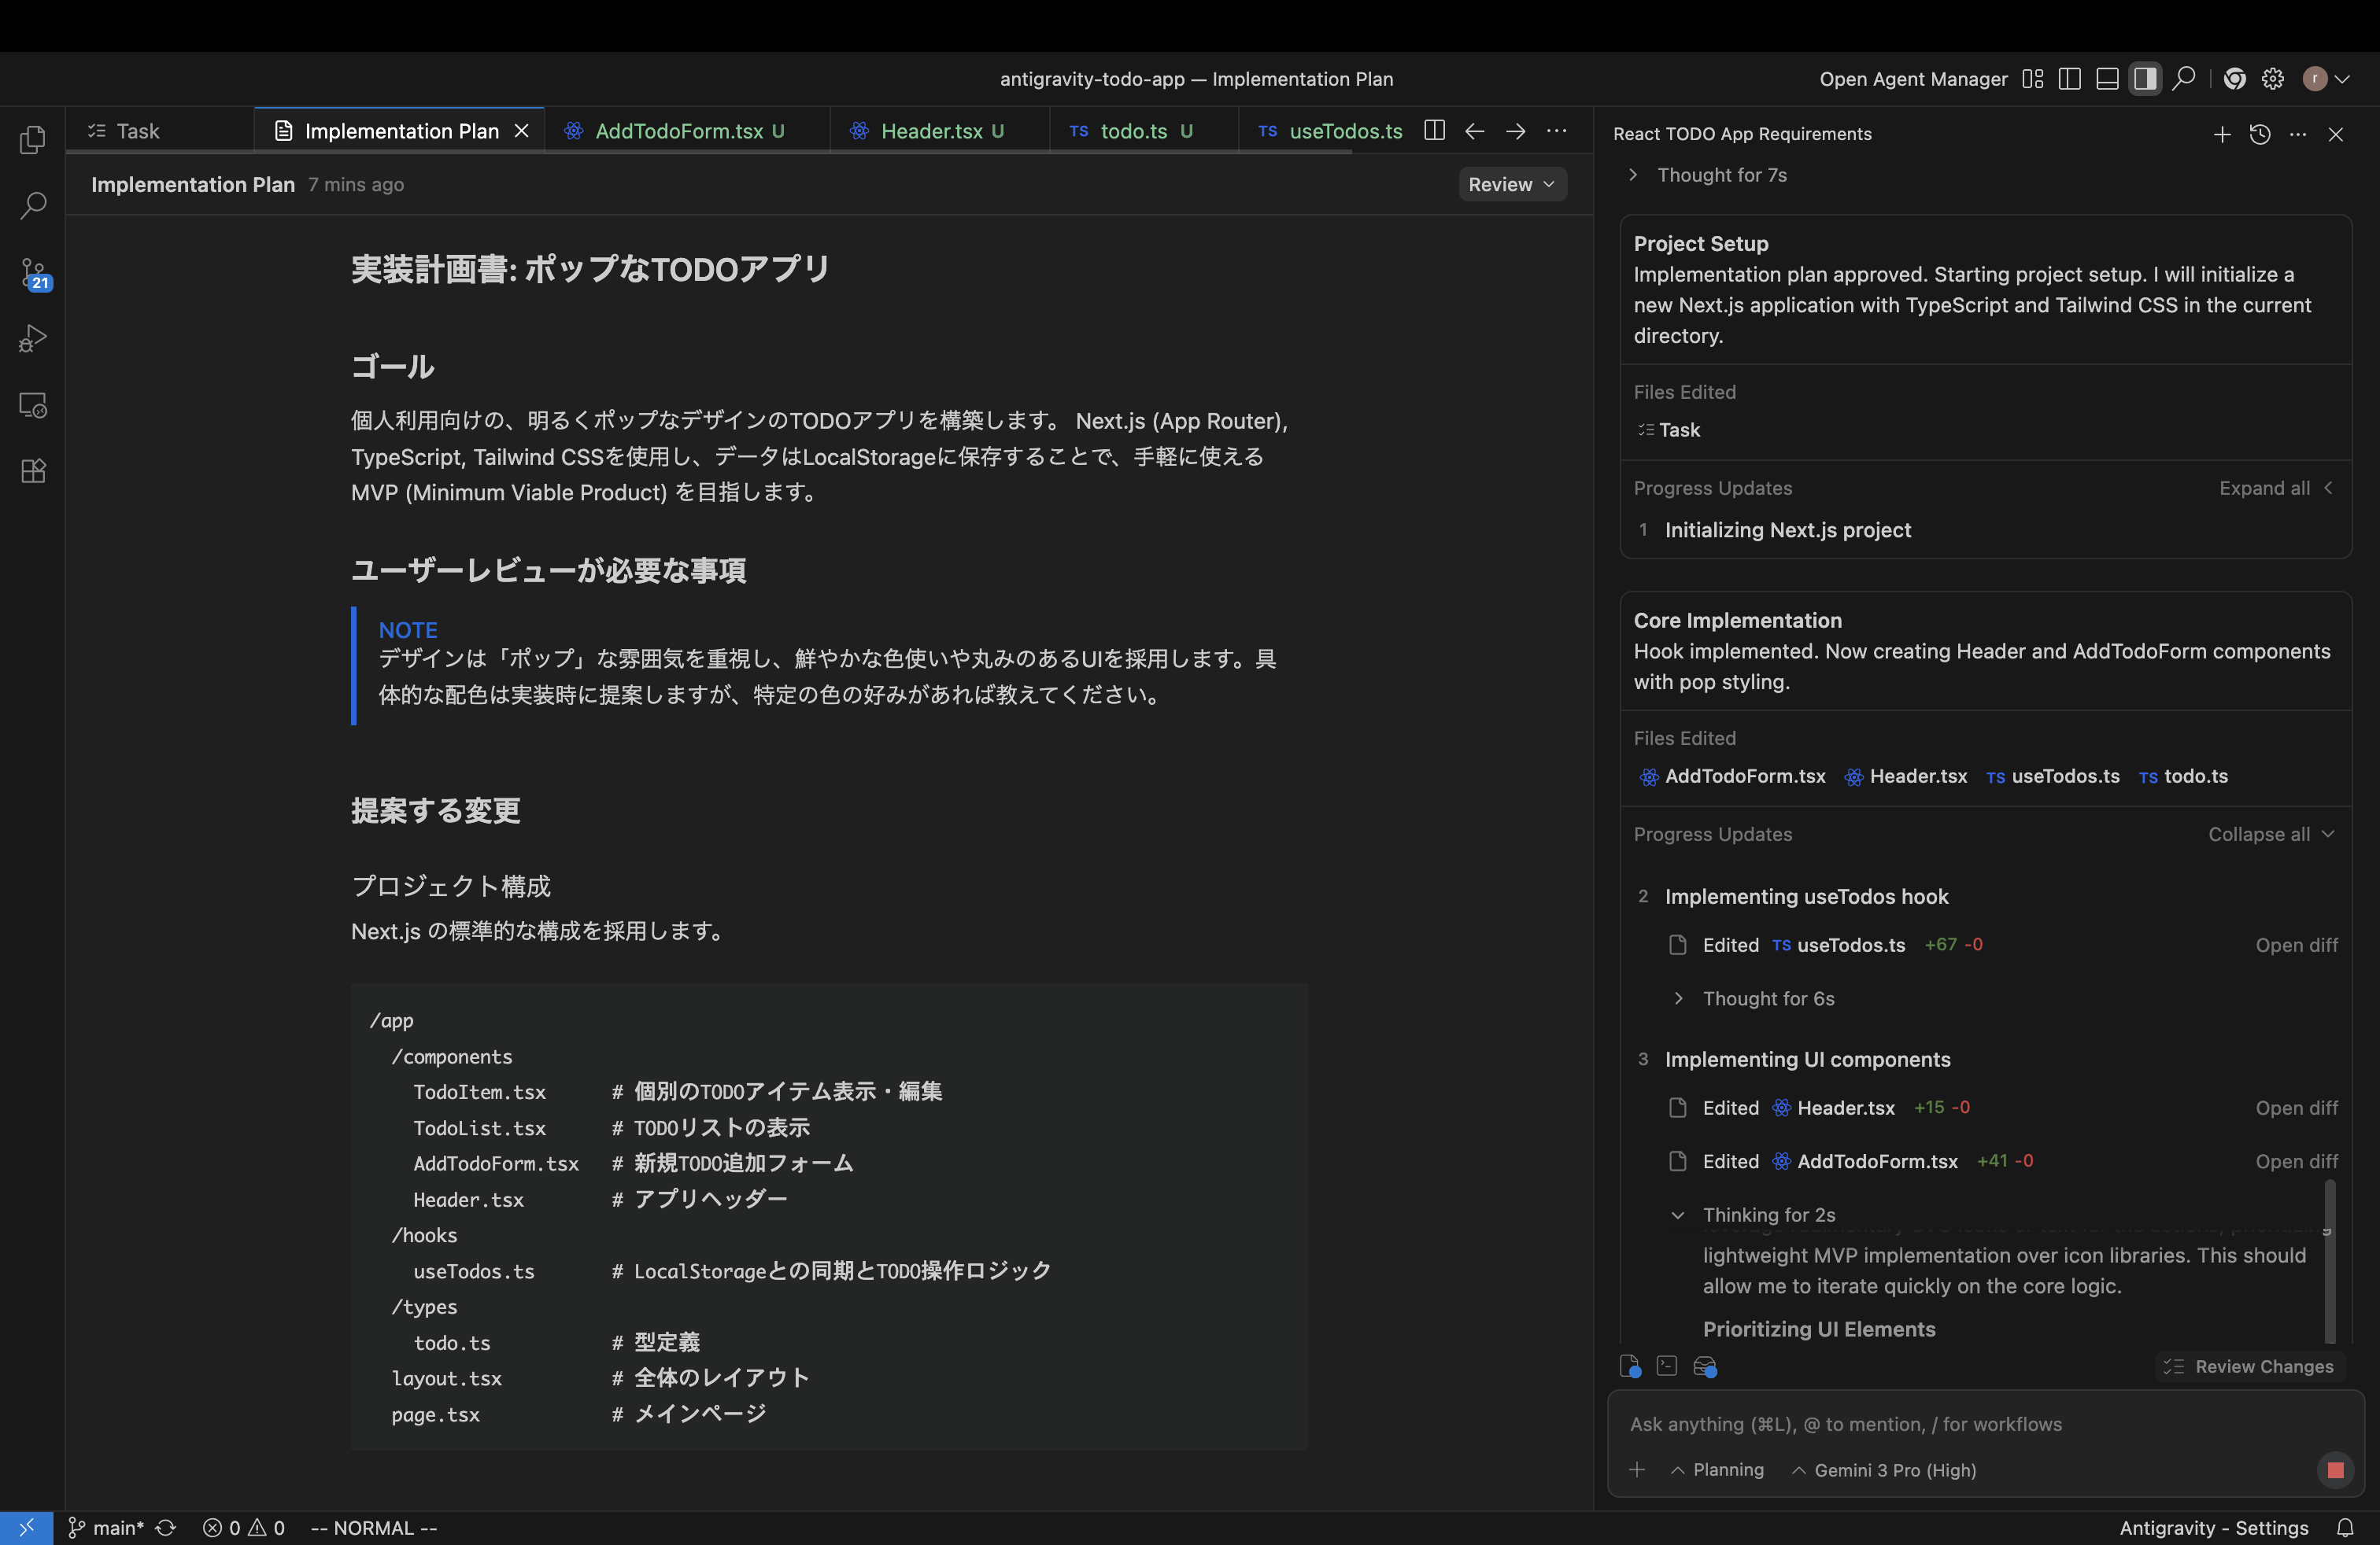Toggle the split editor layout icon

[2069, 78]
